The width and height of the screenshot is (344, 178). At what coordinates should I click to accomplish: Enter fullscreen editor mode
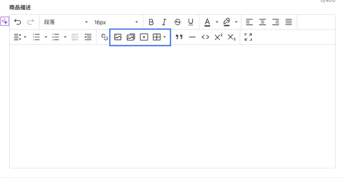[248, 37]
